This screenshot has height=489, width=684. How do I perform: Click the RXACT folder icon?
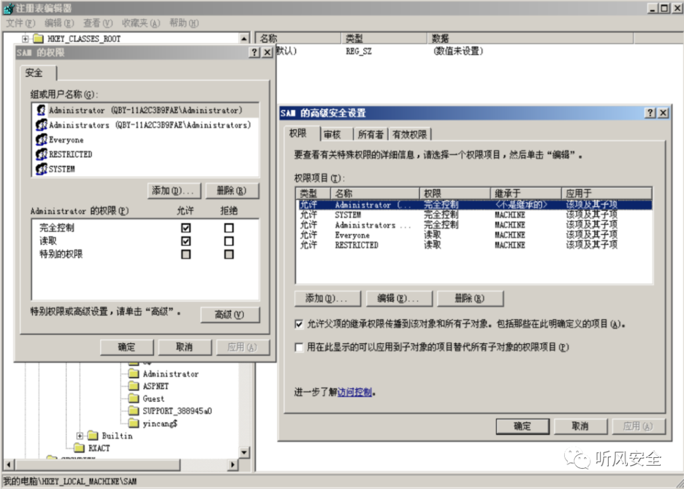(x=79, y=448)
